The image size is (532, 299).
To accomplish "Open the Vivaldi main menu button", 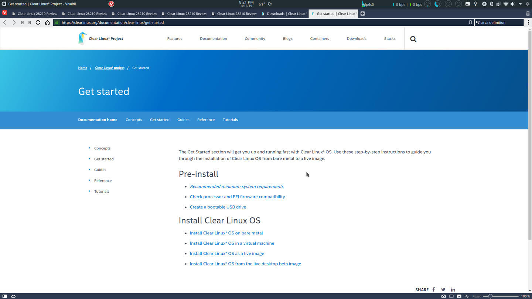I will click(x=4, y=13).
